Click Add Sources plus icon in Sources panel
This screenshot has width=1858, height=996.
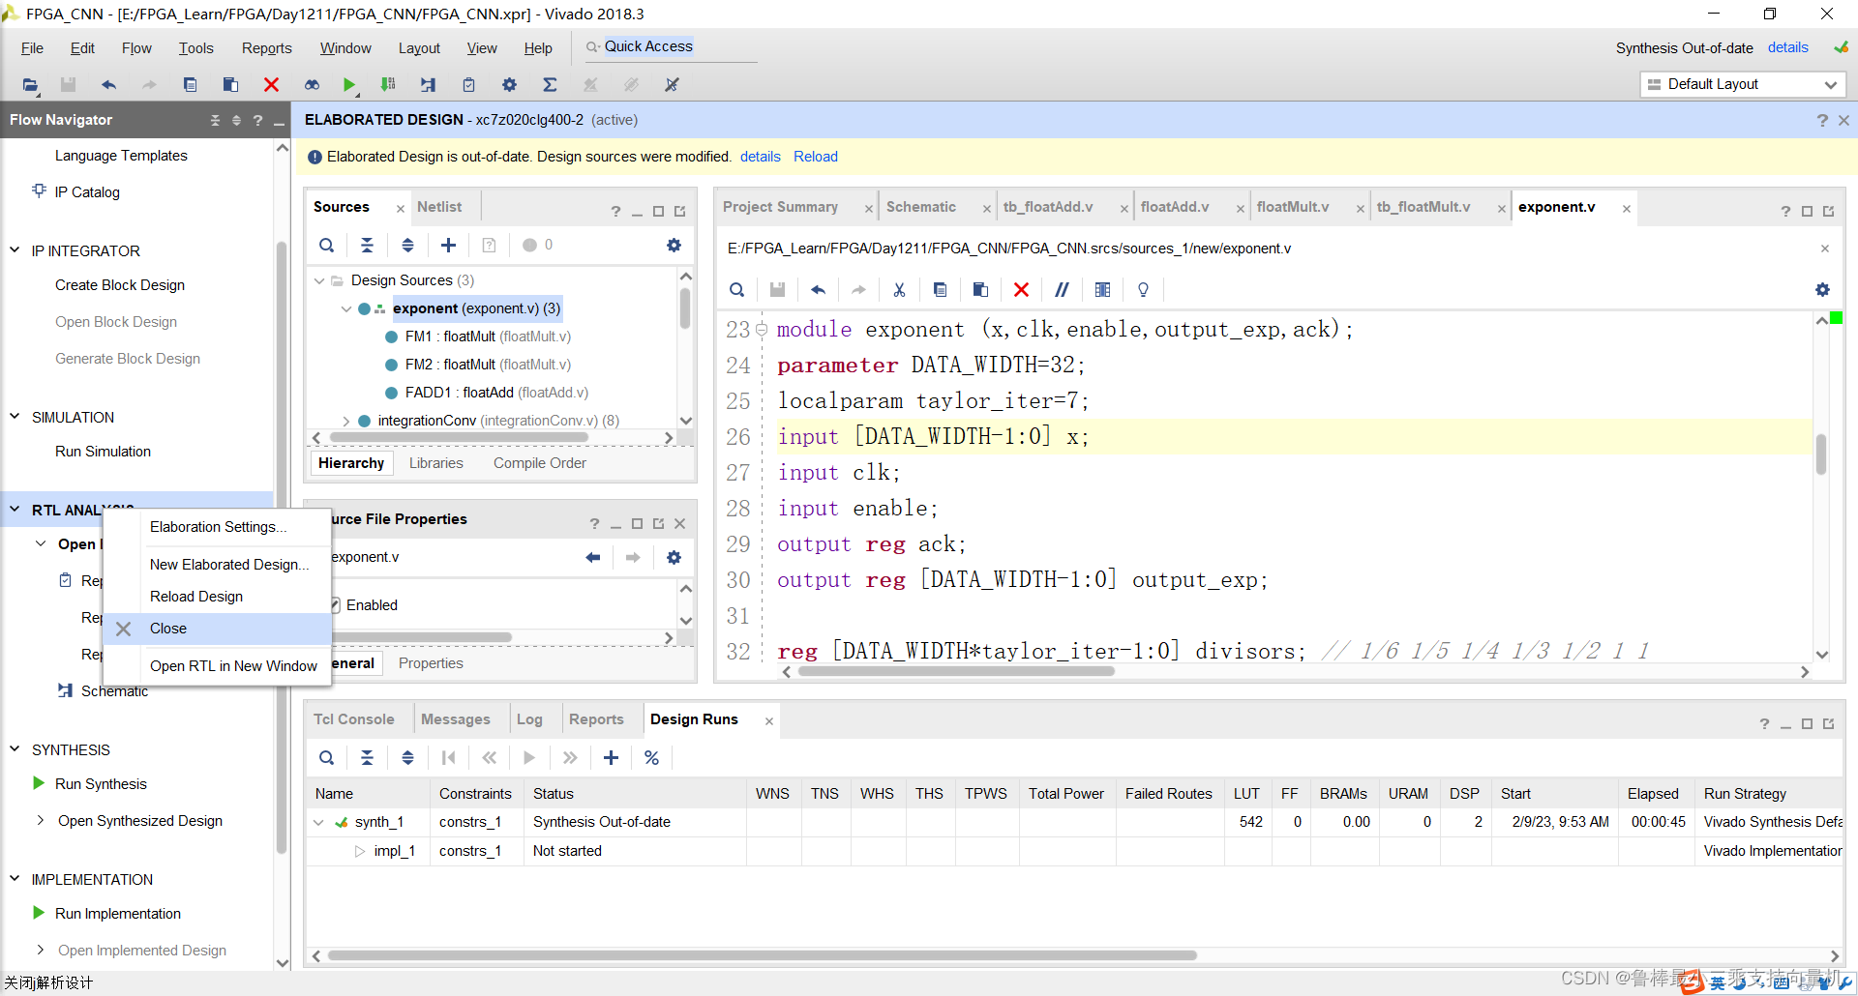(x=448, y=246)
